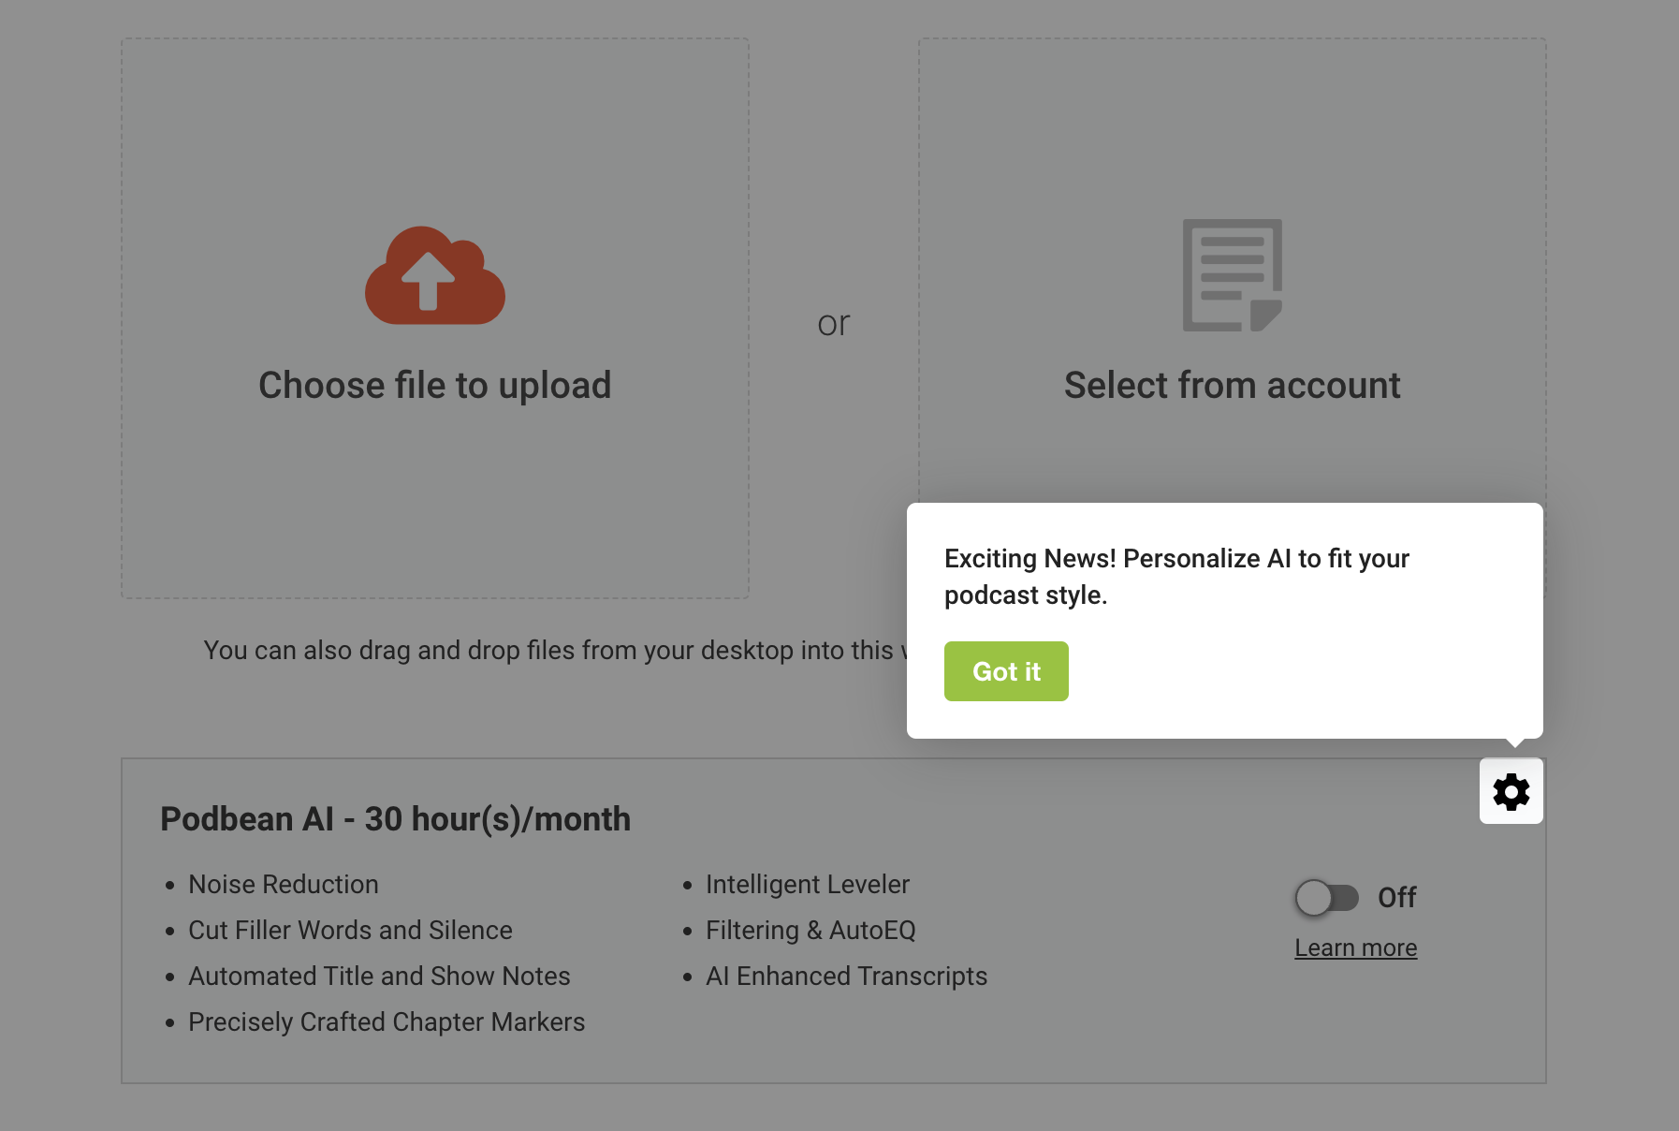Click the "Filtering & AutoEQ" feature item
This screenshot has width=1679, height=1131.
click(810, 931)
